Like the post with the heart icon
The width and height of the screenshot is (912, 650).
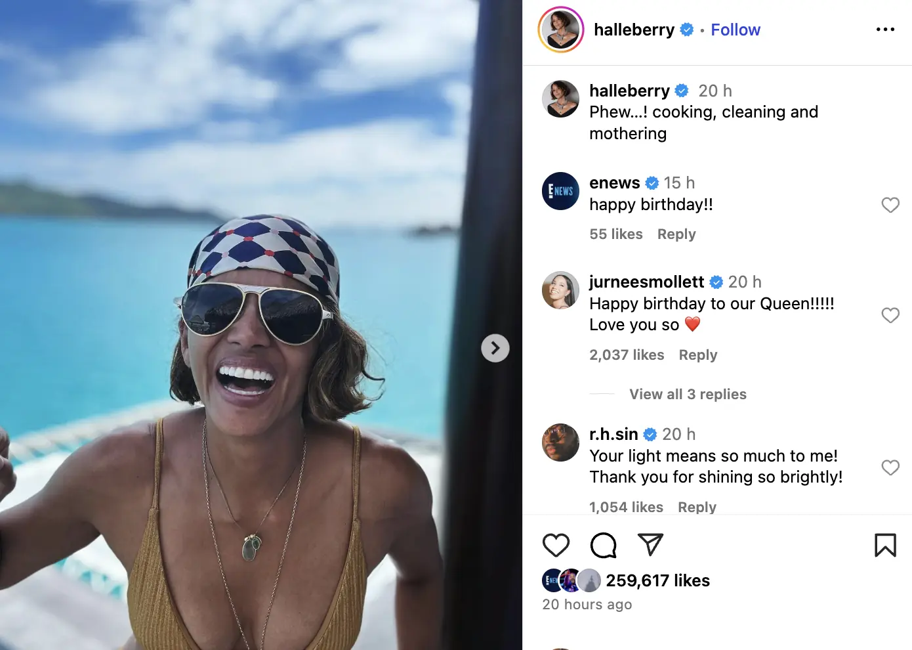pyautogui.click(x=556, y=546)
